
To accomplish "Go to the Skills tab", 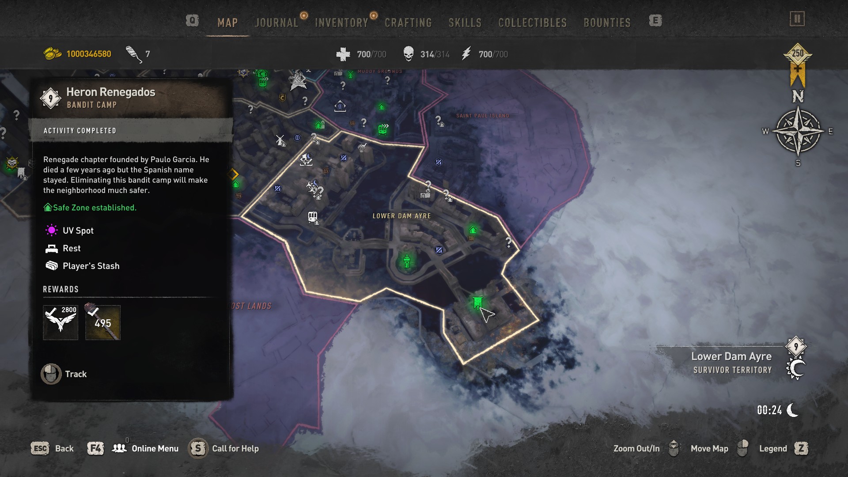I will point(465,23).
